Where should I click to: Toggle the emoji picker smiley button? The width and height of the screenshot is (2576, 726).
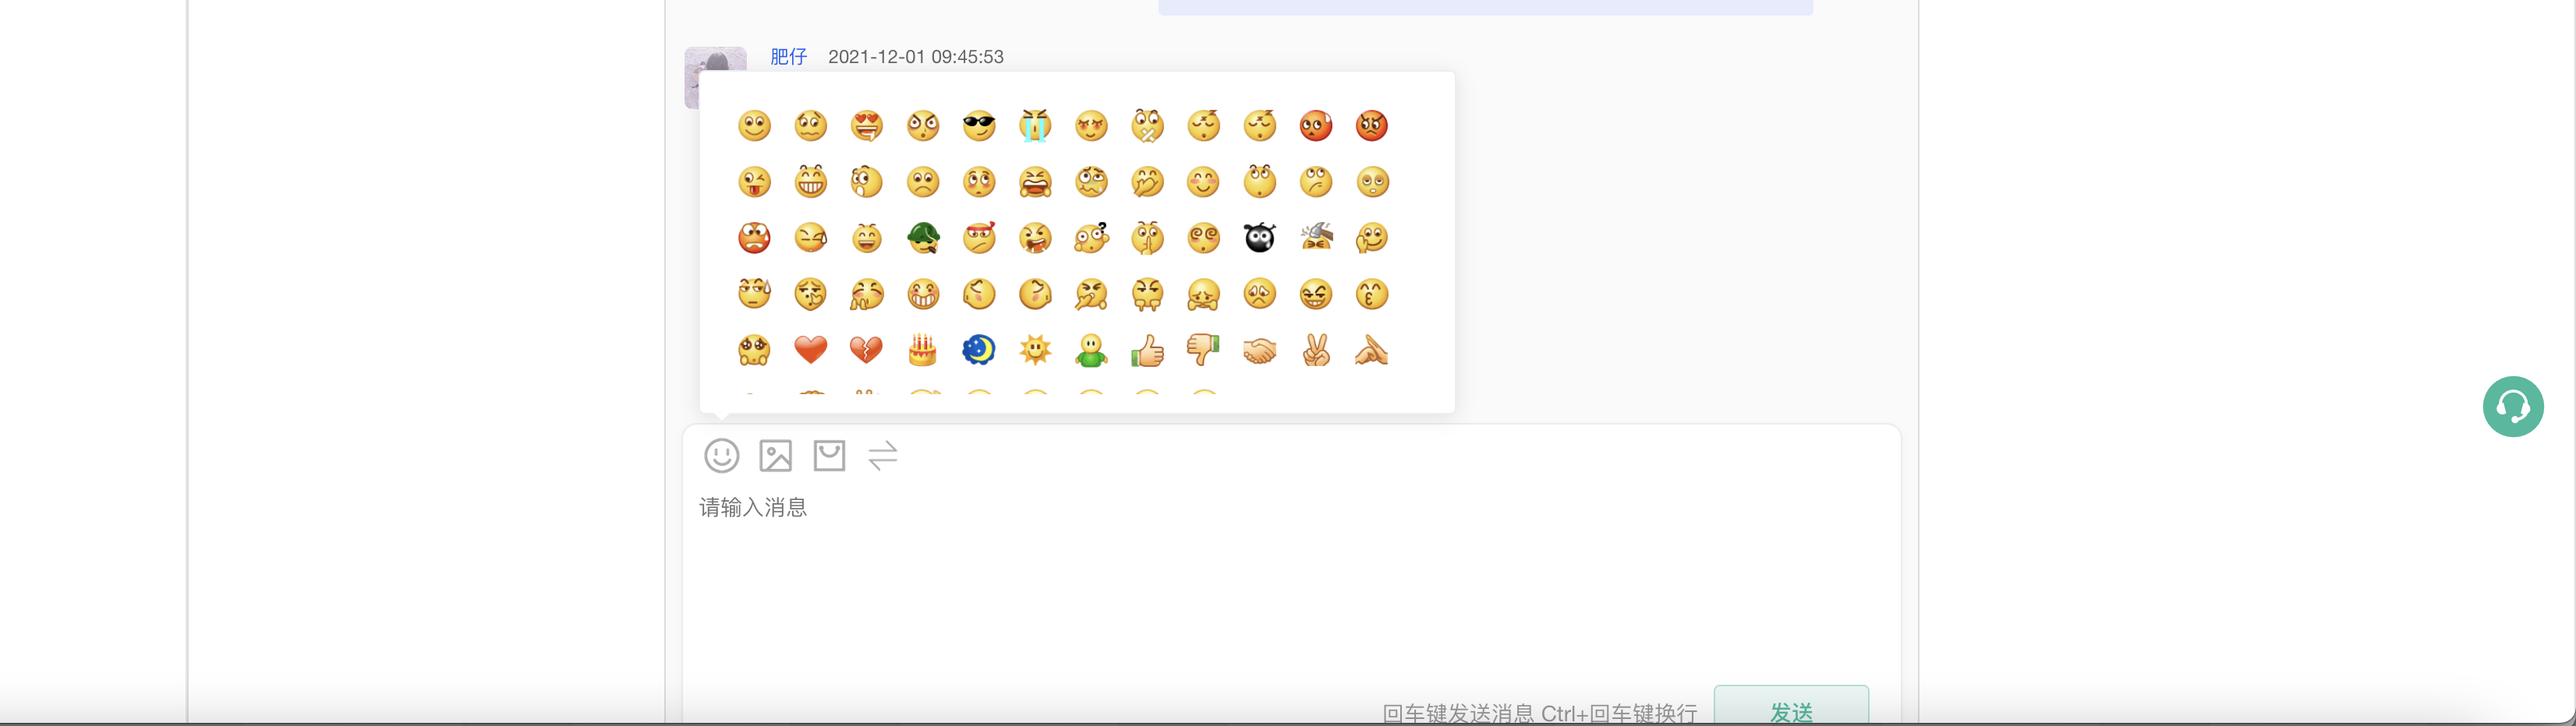point(722,456)
